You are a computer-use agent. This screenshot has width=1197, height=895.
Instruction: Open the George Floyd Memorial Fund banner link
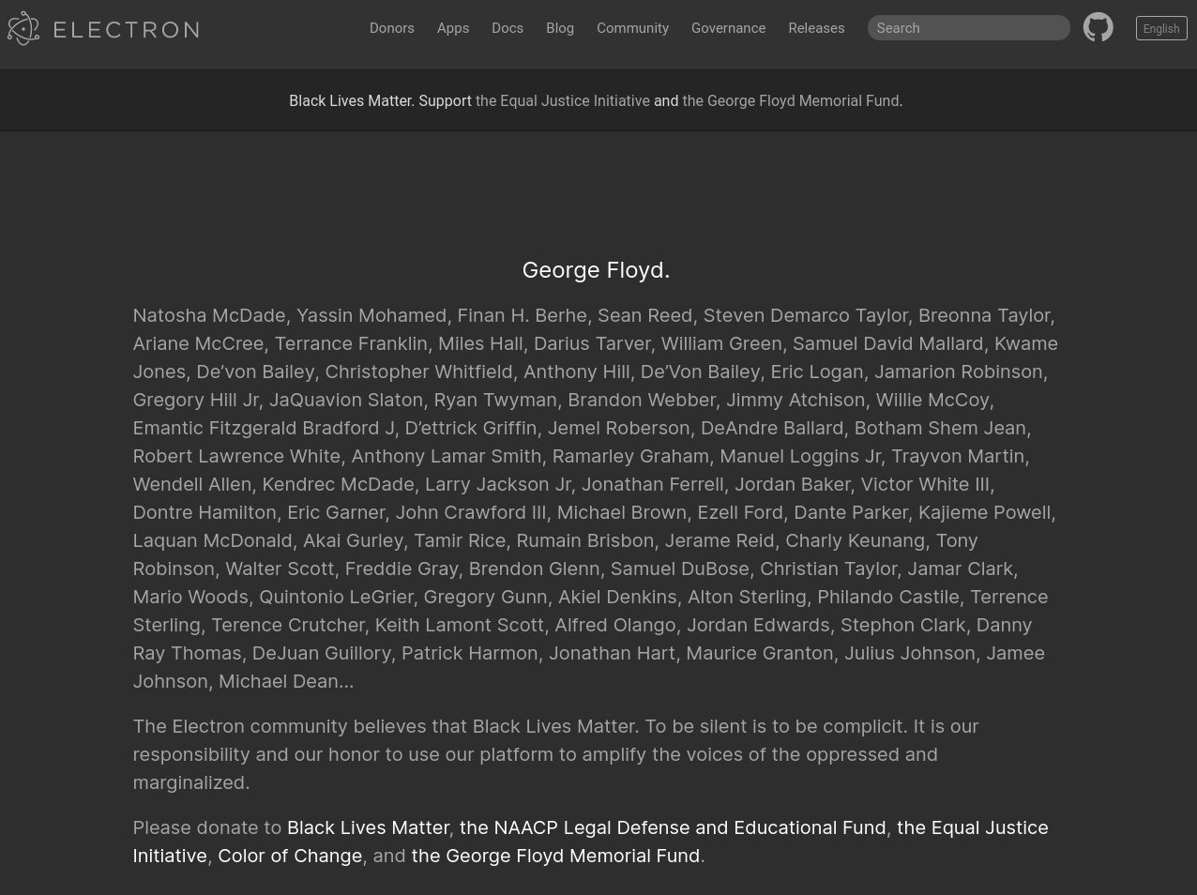coord(791,100)
